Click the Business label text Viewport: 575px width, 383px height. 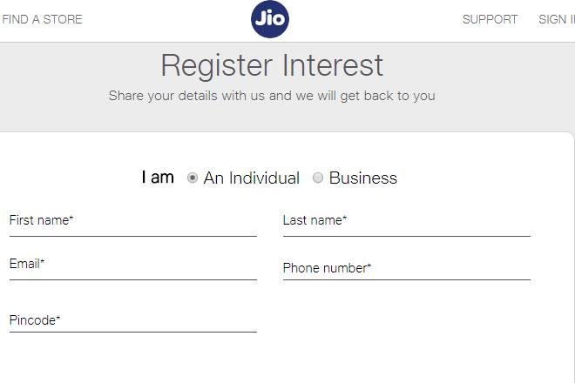coord(363,178)
